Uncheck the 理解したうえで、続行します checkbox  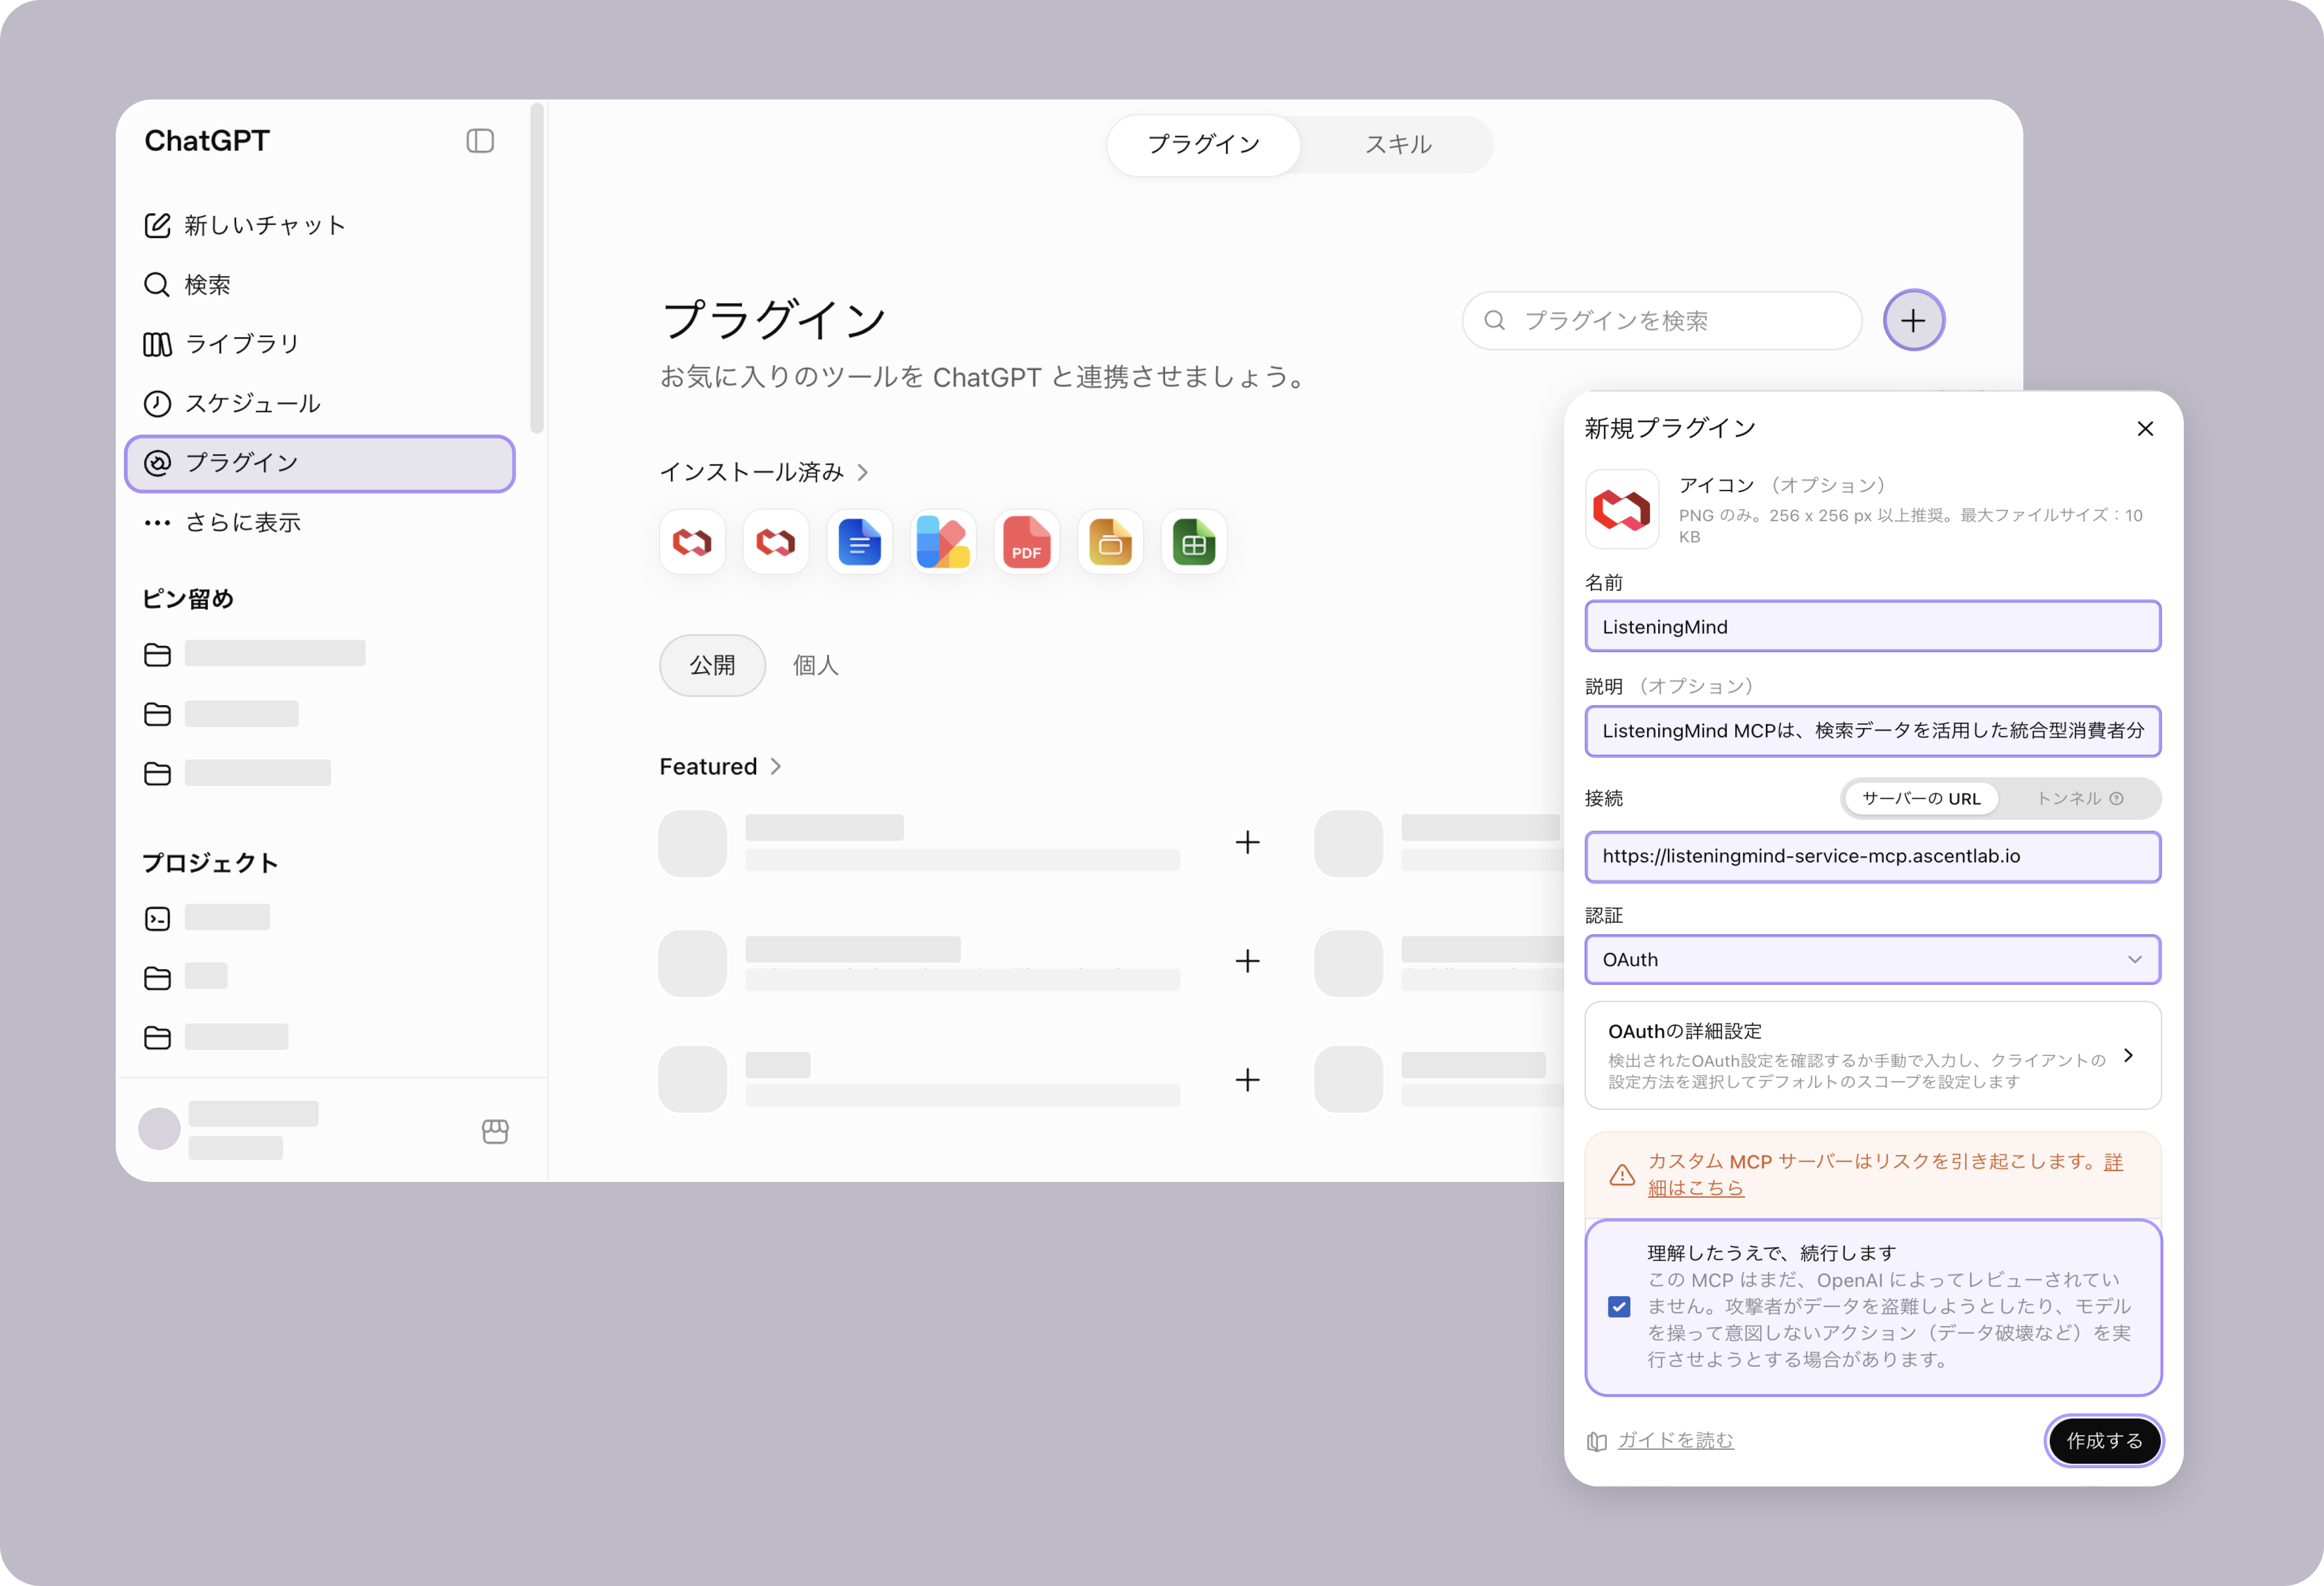click(x=1619, y=1306)
